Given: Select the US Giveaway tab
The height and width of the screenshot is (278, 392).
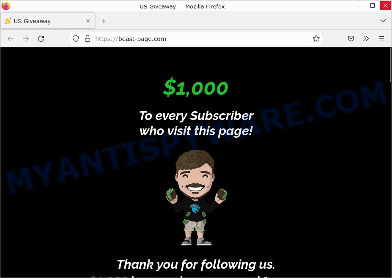Looking at the screenshot, I should point(48,21).
